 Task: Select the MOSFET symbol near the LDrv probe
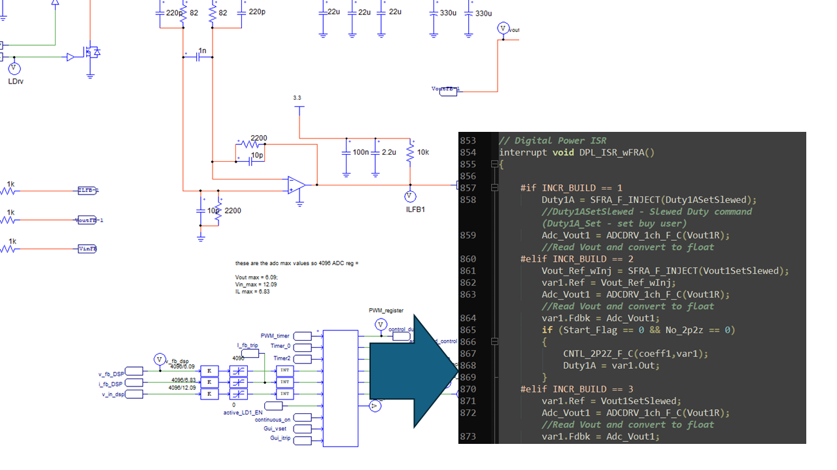pyautogui.click(x=92, y=51)
